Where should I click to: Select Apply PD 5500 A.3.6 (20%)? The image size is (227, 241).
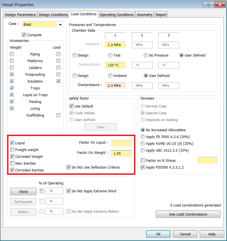[143, 137]
